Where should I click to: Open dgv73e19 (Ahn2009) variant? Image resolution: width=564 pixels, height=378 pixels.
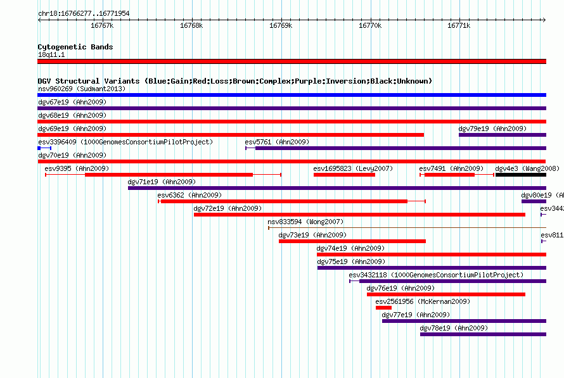[x=312, y=235]
